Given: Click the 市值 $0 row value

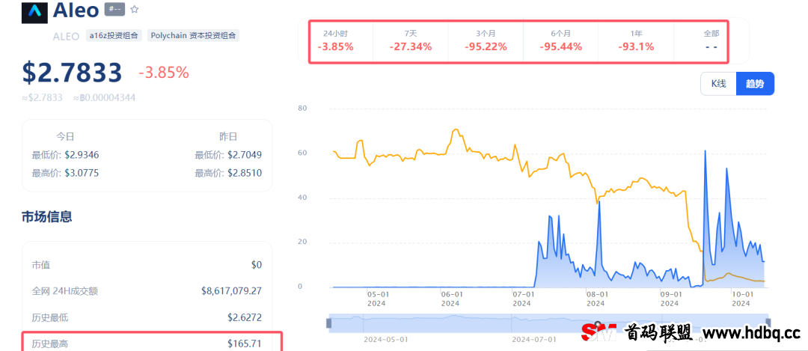Looking at the screenshot, I should click(257, 265).
